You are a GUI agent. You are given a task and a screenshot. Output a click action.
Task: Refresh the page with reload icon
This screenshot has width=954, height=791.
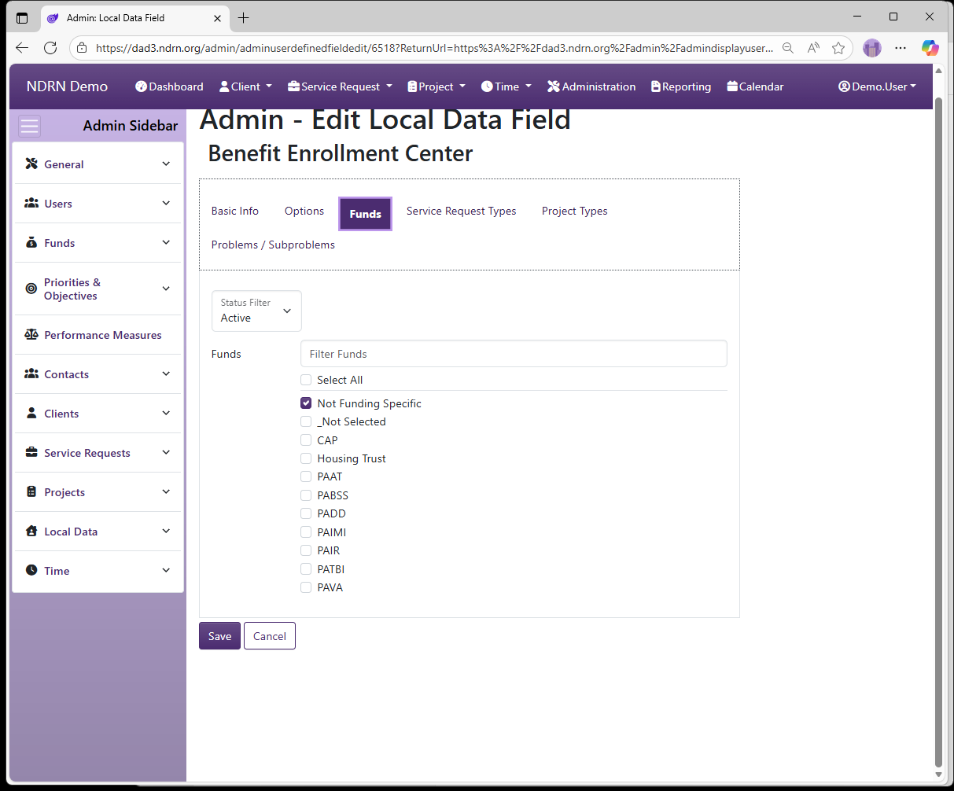(x=50, y=48)
